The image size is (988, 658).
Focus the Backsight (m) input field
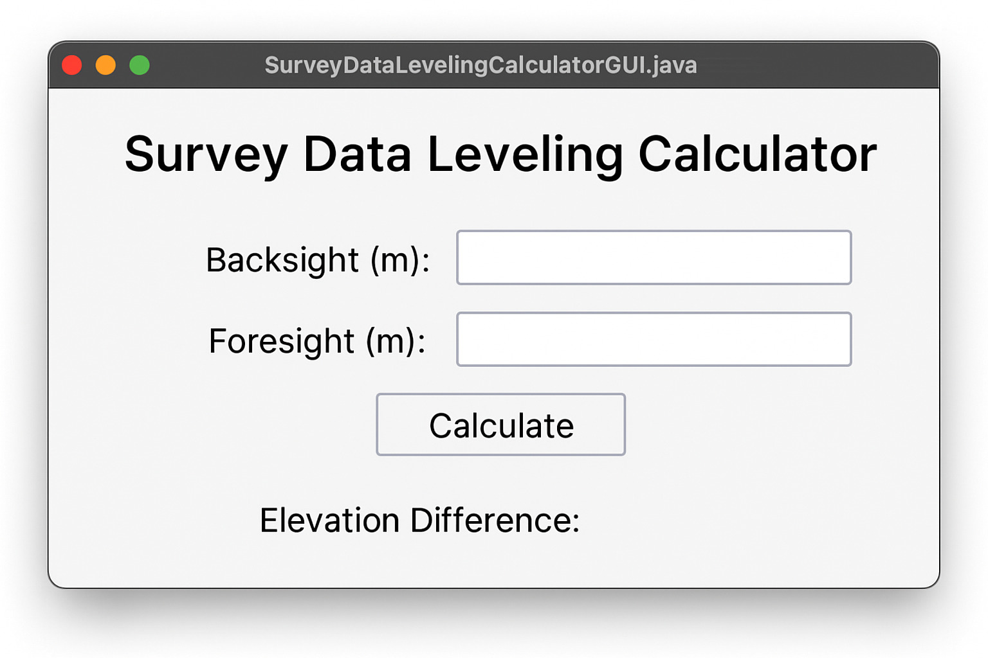pos(654,258)
